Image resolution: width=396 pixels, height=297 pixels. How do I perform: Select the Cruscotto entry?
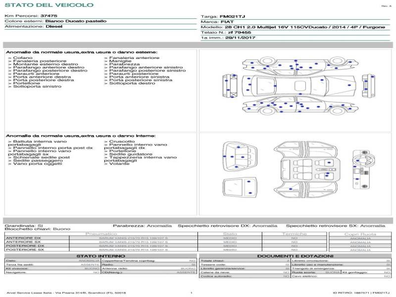click(x=119, y=142)
